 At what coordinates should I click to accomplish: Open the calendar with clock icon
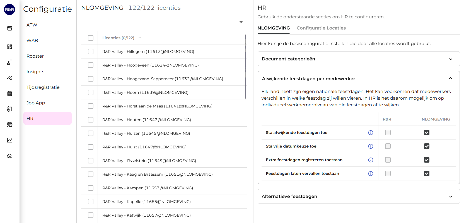[x=9, y=109]
